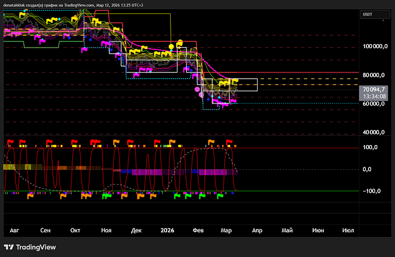Click the rightmost green flag in oscillator panel
The image size is (395, 257).
(220, 196)
